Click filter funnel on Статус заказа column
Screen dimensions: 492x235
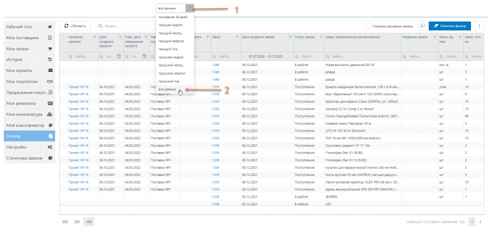click(x=319, y=37)
